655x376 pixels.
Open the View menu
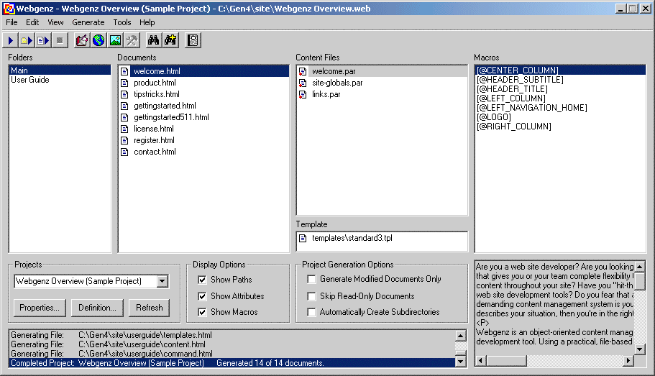point(55,22)
